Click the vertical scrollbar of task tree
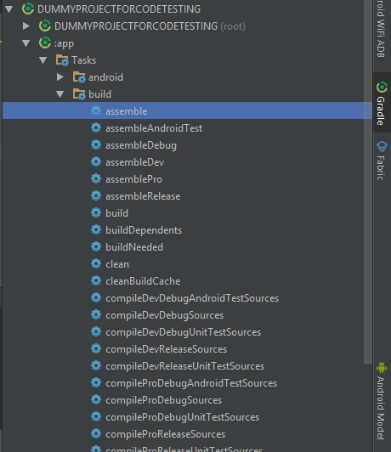 pyautogui.click(x=368, y=182)
